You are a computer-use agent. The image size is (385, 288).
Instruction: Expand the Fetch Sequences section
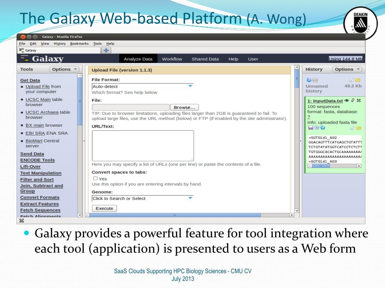(x=40, y=210)
